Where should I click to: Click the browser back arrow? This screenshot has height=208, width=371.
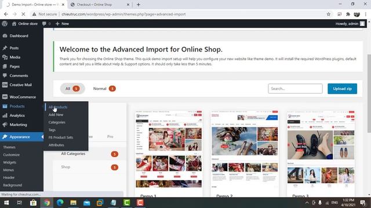pyautogui.click(x=6, y=14)
